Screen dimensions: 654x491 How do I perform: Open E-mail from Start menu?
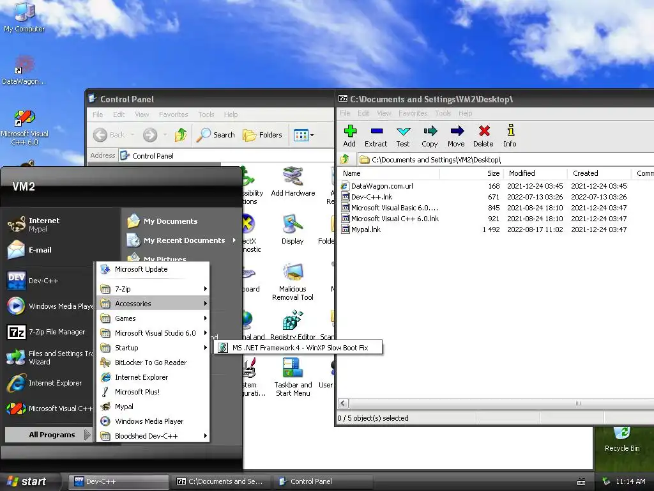coord(29,250)
